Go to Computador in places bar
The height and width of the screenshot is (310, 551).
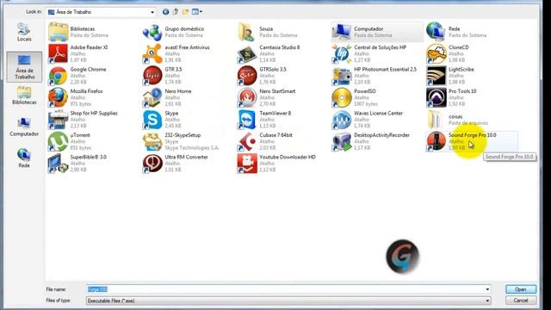24,127
